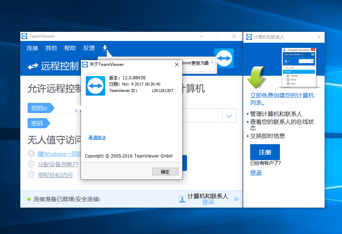This screenshot has width=342, height=234.
Task: Open the 授权轻松访问 link
Action: coord(55,175)
